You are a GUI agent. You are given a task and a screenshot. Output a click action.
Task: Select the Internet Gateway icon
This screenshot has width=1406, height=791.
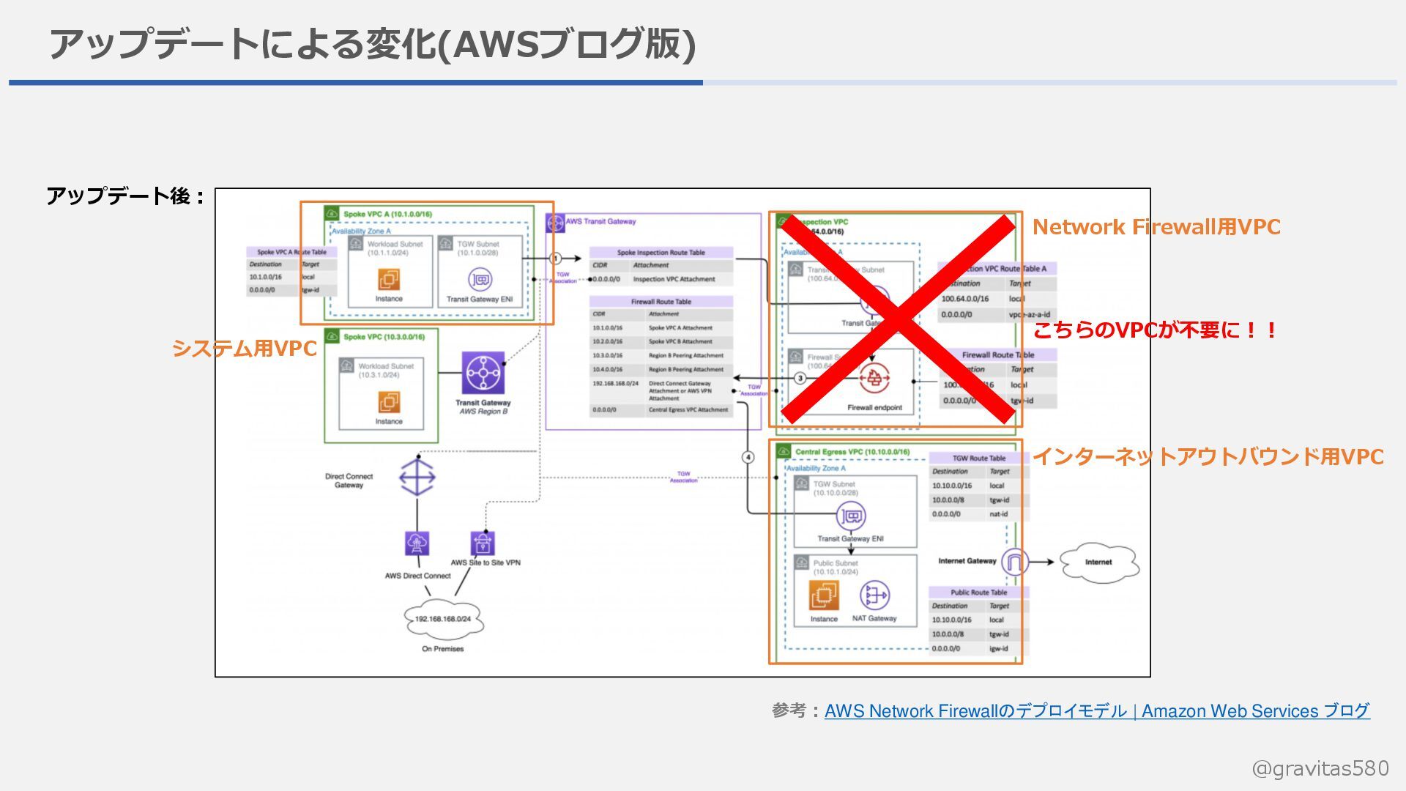(1015, 562)
